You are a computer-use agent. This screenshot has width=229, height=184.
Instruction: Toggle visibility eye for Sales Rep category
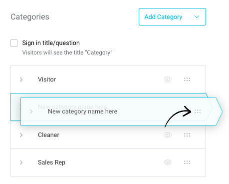(x=168, y=162)
